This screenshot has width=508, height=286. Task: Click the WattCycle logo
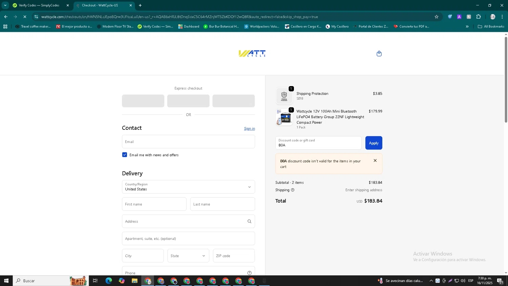tap(252, 54)
